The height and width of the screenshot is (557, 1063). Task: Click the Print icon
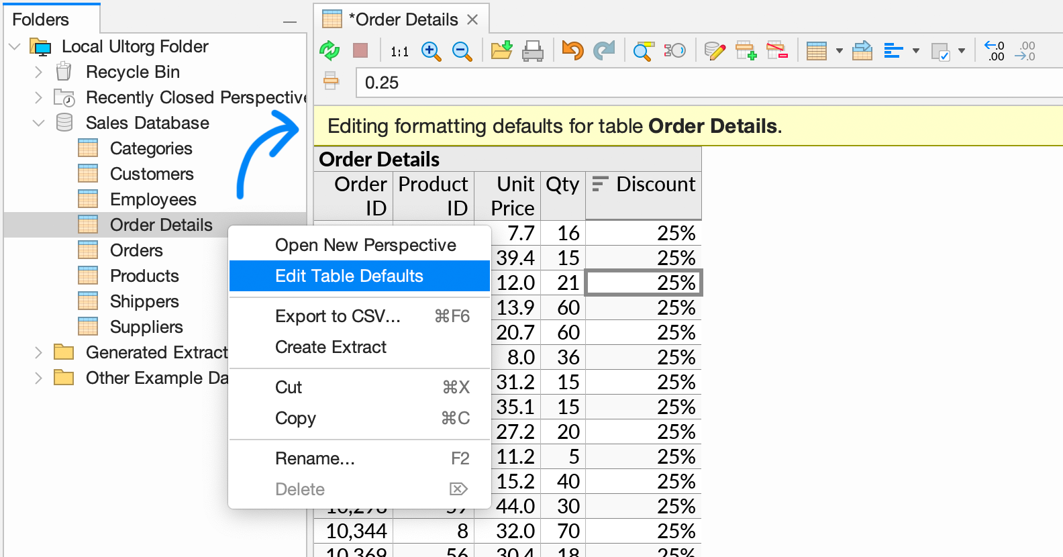(x=533, y=51)
